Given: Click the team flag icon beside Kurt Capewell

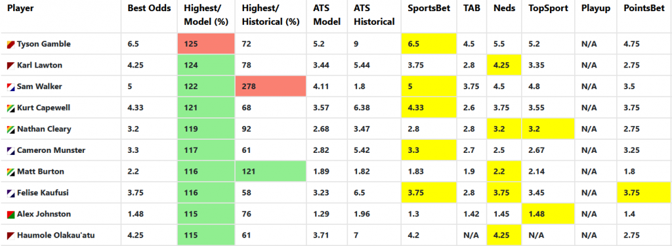Looking at the screenshot, I should [x=11, y=108].
